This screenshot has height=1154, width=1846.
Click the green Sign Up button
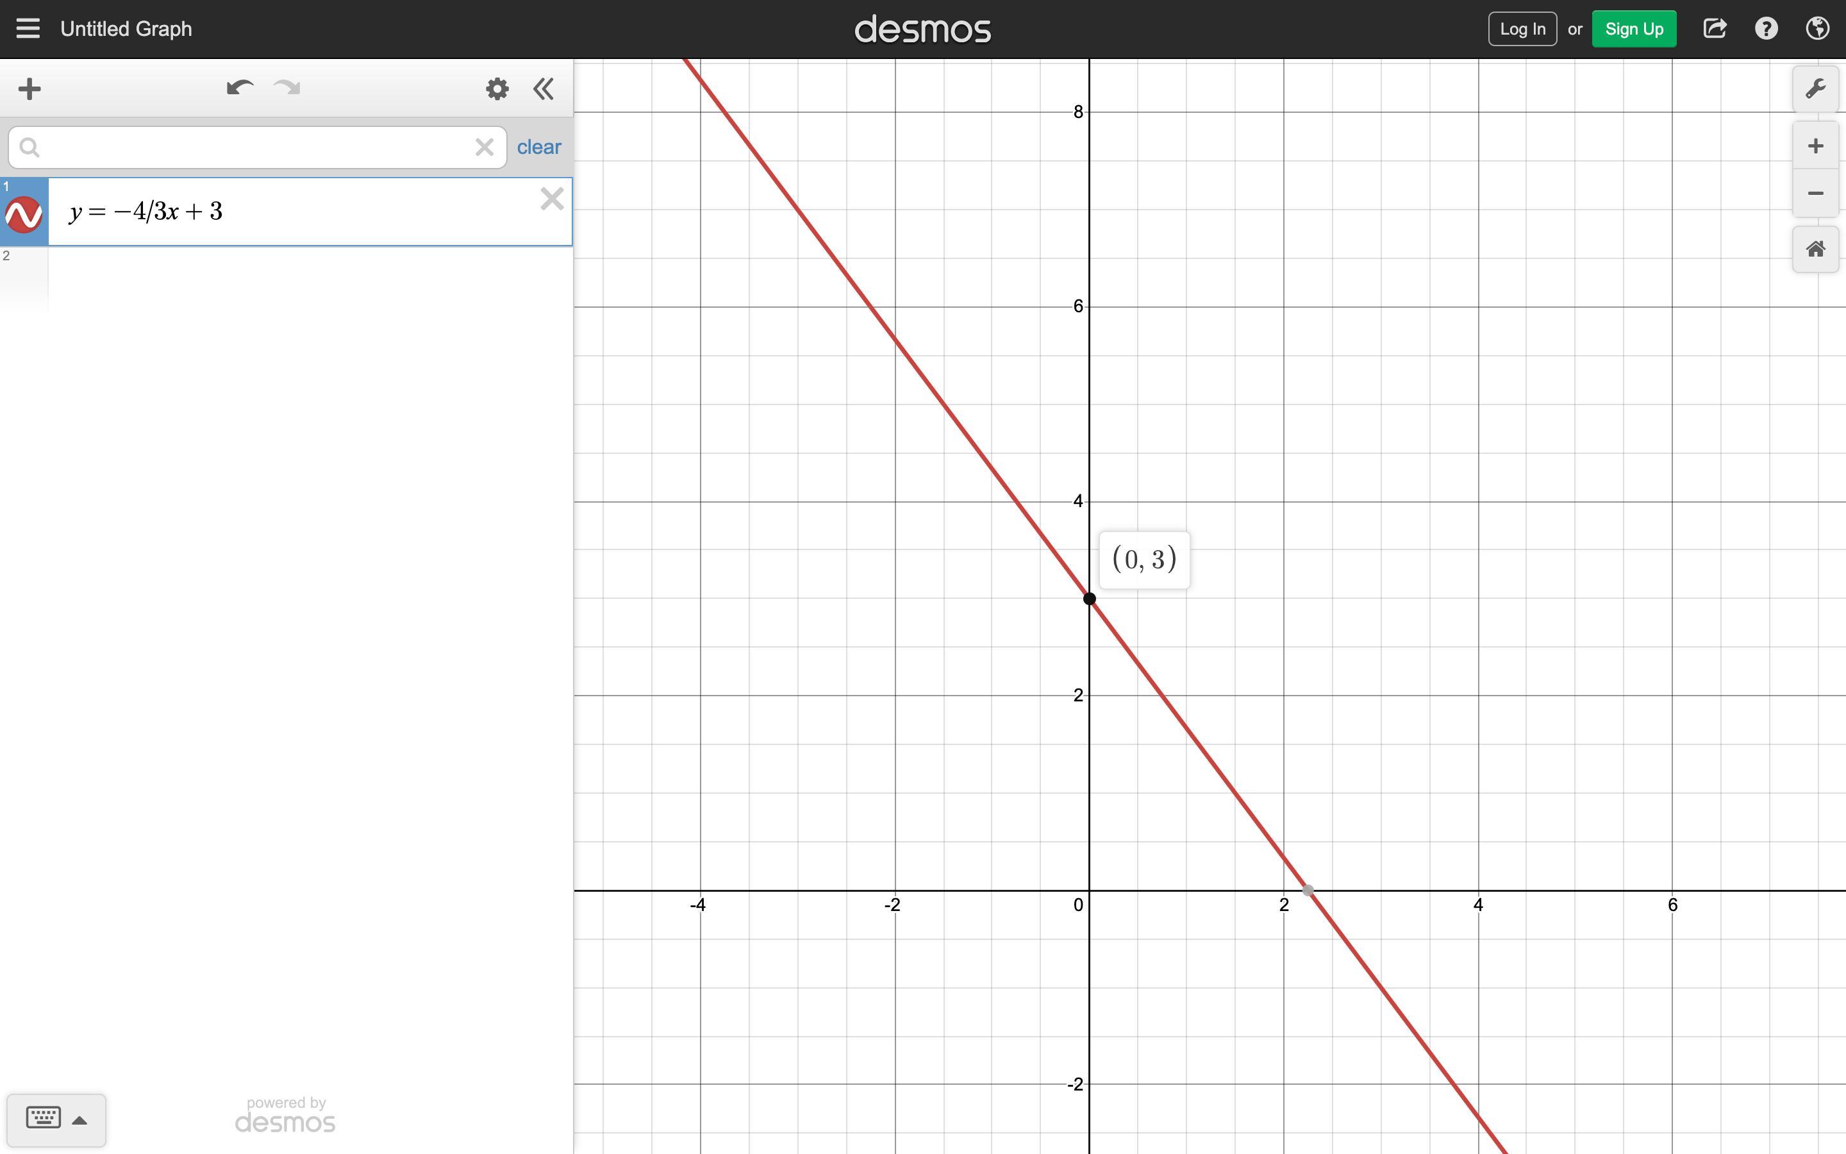(1633, 29)
